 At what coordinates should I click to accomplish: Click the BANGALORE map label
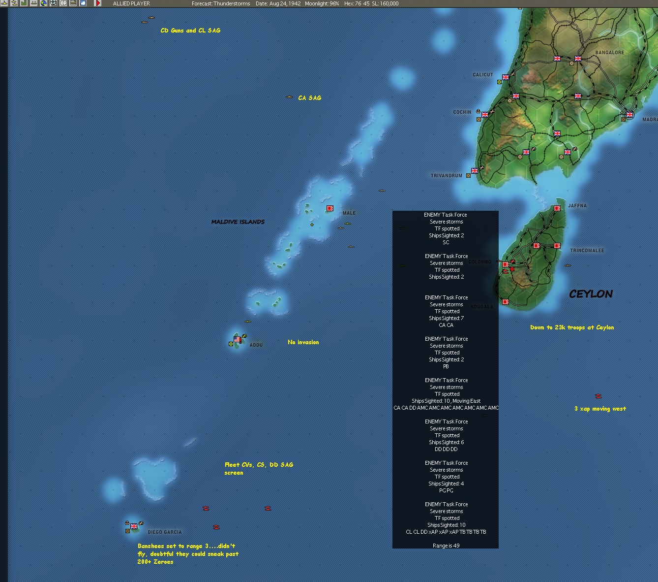610,53
